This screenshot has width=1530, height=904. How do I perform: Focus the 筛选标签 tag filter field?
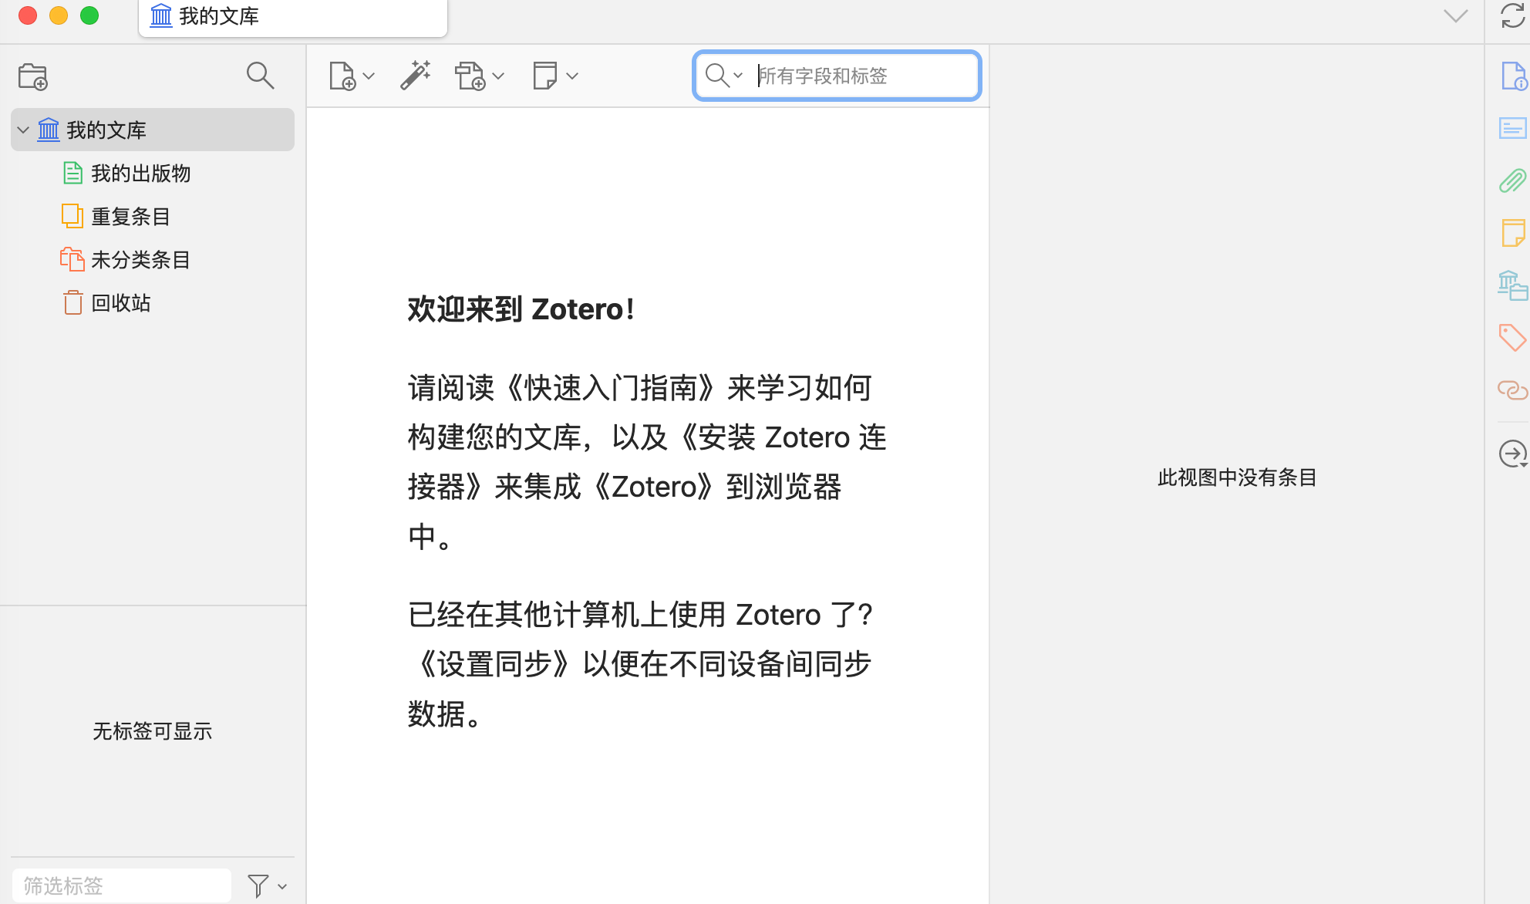point(122,885)
